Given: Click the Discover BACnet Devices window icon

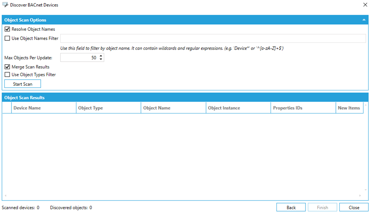Looking at the screenshot, I should (x=5, y=5).
